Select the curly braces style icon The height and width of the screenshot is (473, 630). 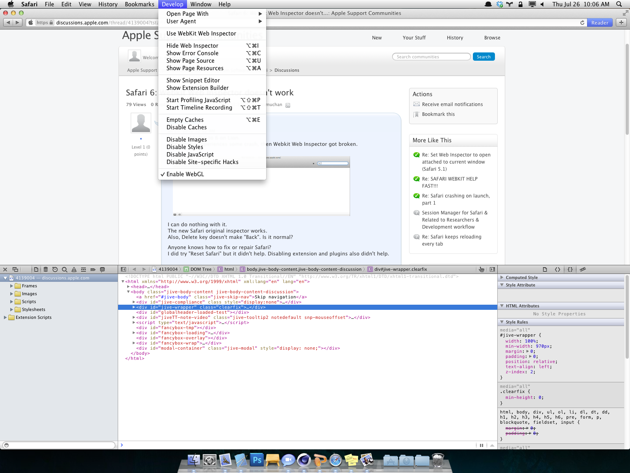coord(570,270)
